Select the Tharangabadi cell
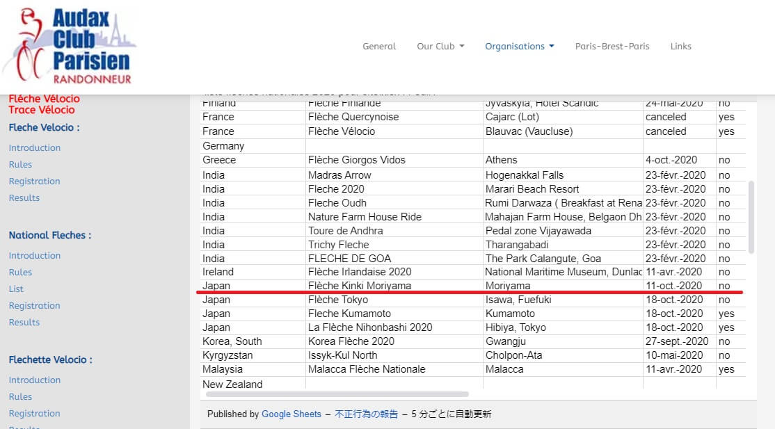Screen dimensions: 775x429 563,245
